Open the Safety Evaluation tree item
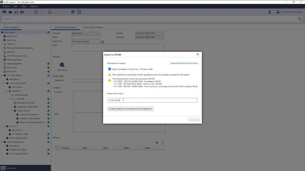305x171 pixels. [x=14, y=64]
